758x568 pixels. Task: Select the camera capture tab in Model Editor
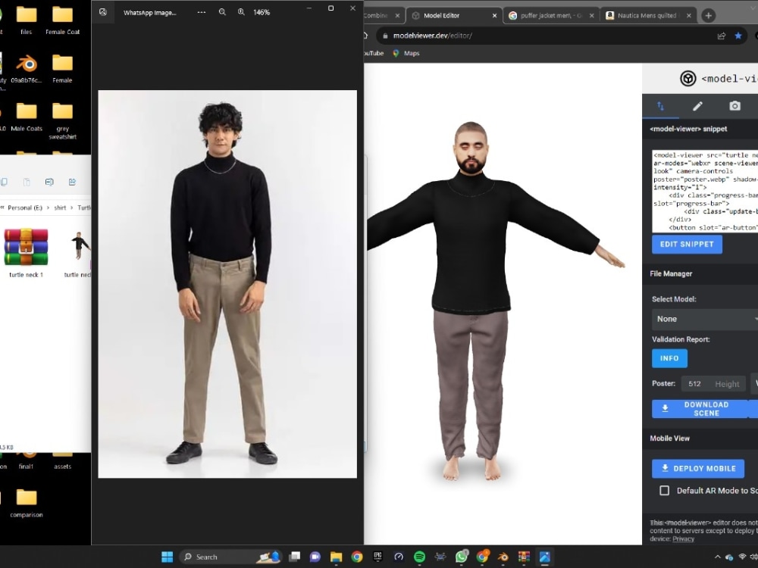(x=735, y=106)
